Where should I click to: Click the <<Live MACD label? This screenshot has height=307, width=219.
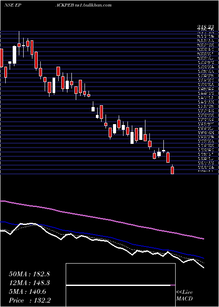click(184, 296)
